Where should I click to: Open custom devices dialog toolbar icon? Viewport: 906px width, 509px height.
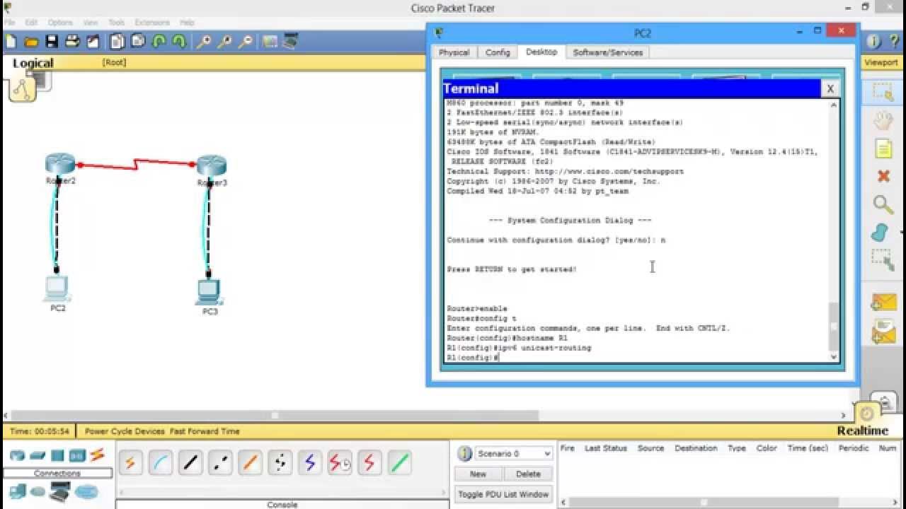290,42
